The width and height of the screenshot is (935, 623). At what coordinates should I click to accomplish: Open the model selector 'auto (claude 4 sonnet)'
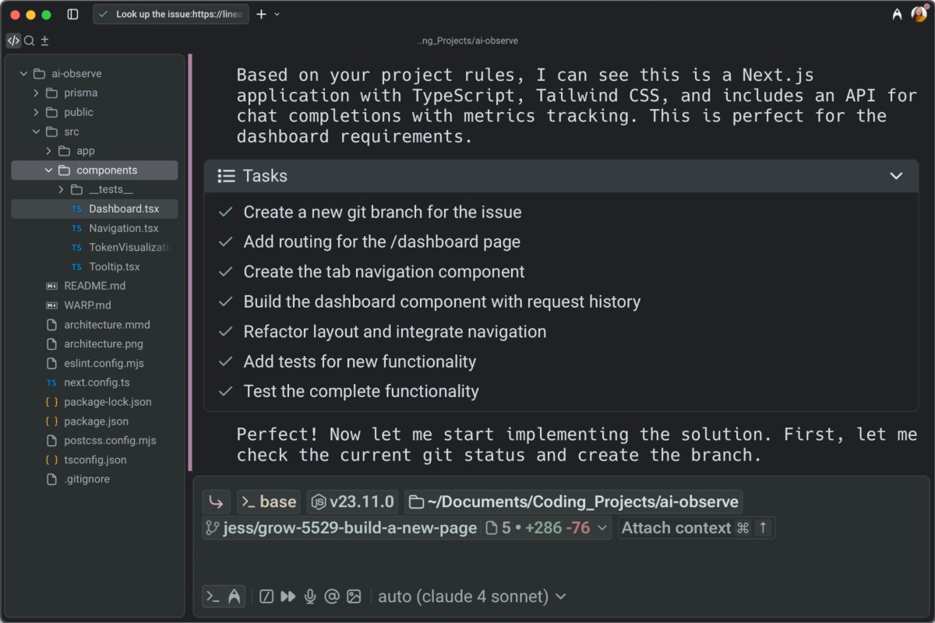[471, 597]
